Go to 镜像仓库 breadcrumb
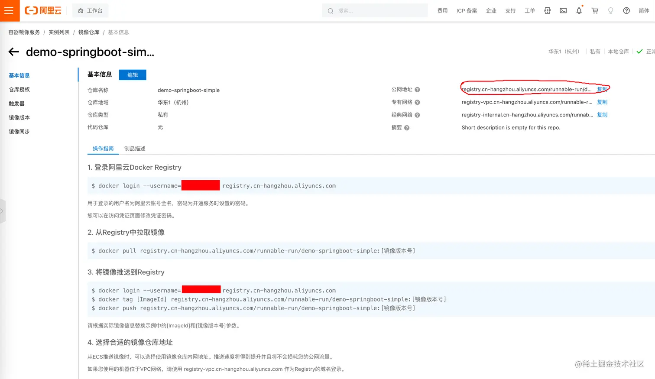Screen dimensions: 655x379 89,32
